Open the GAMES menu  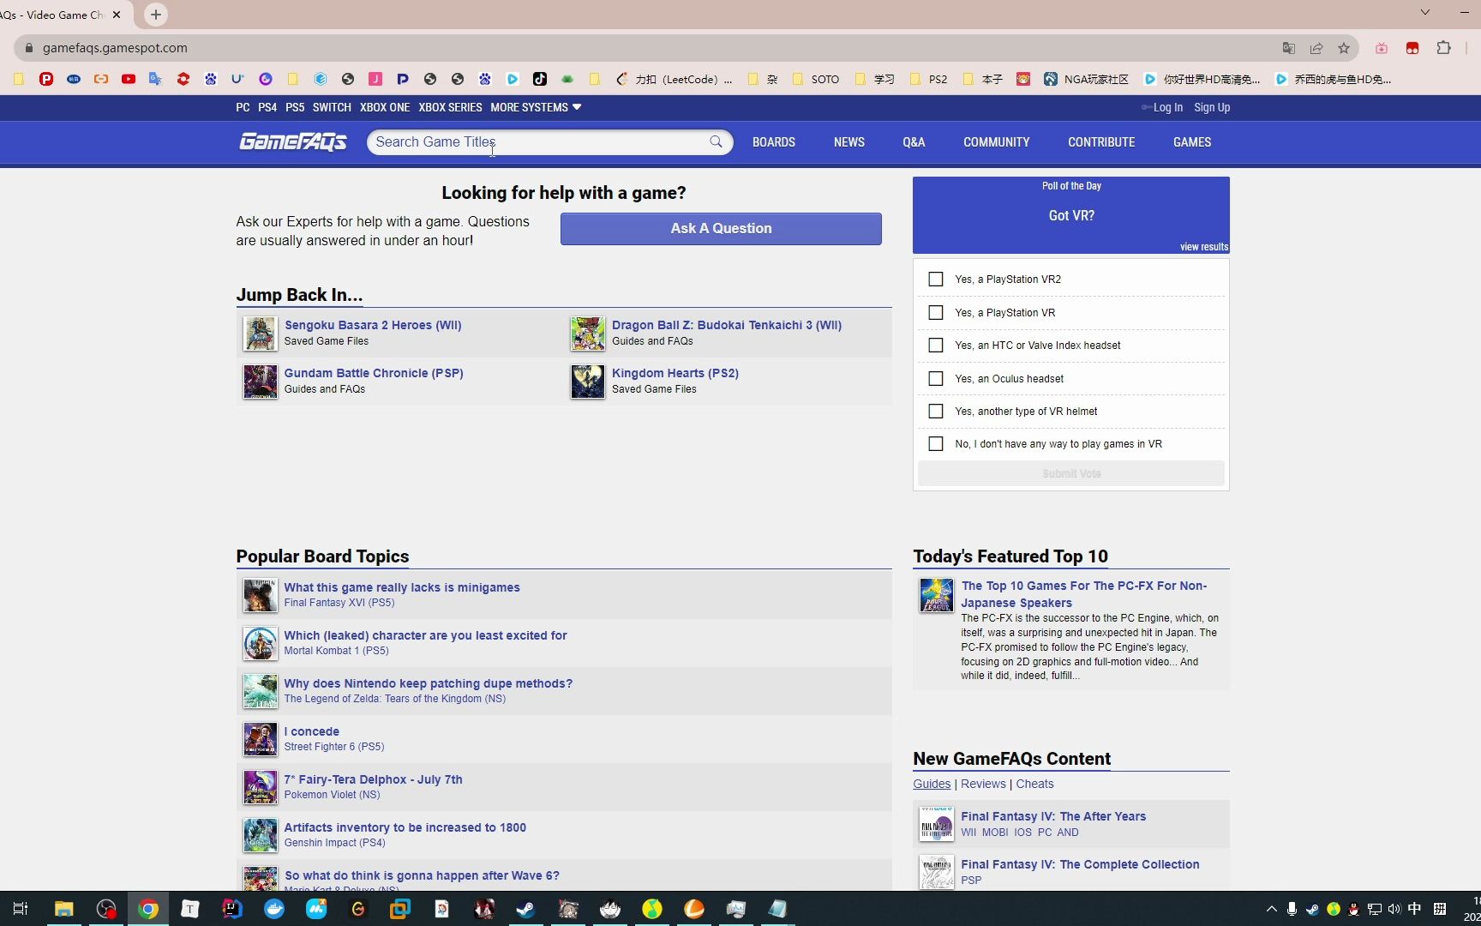[x=1192, y=142]
